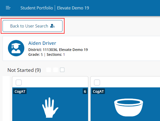Click the Not Started (9) section heading
The width and height of the screenshot is (160, 121).
pos(24,70)
